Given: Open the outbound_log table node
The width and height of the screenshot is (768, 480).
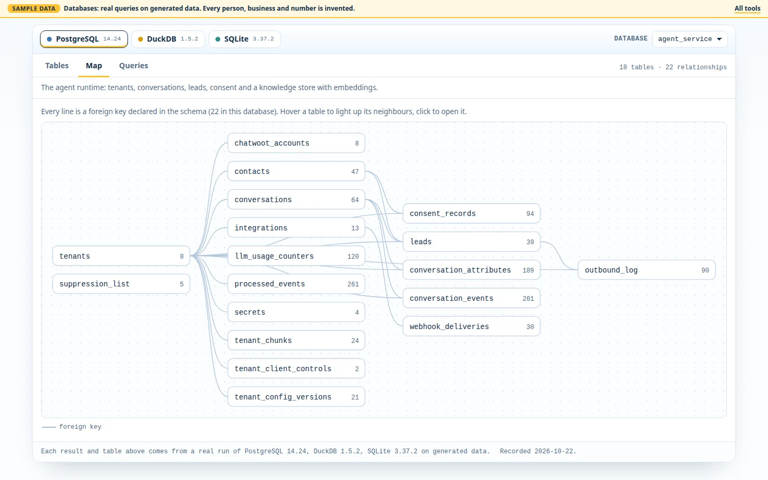Looking at the screenshot, I should (646, 270).
